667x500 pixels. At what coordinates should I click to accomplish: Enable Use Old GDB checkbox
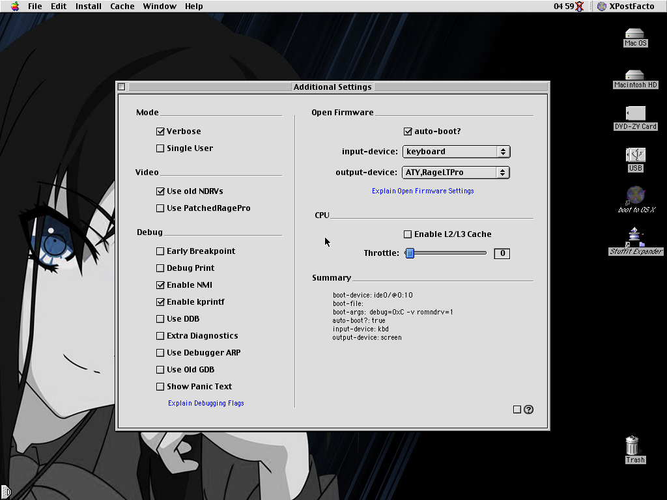(160, 370)
